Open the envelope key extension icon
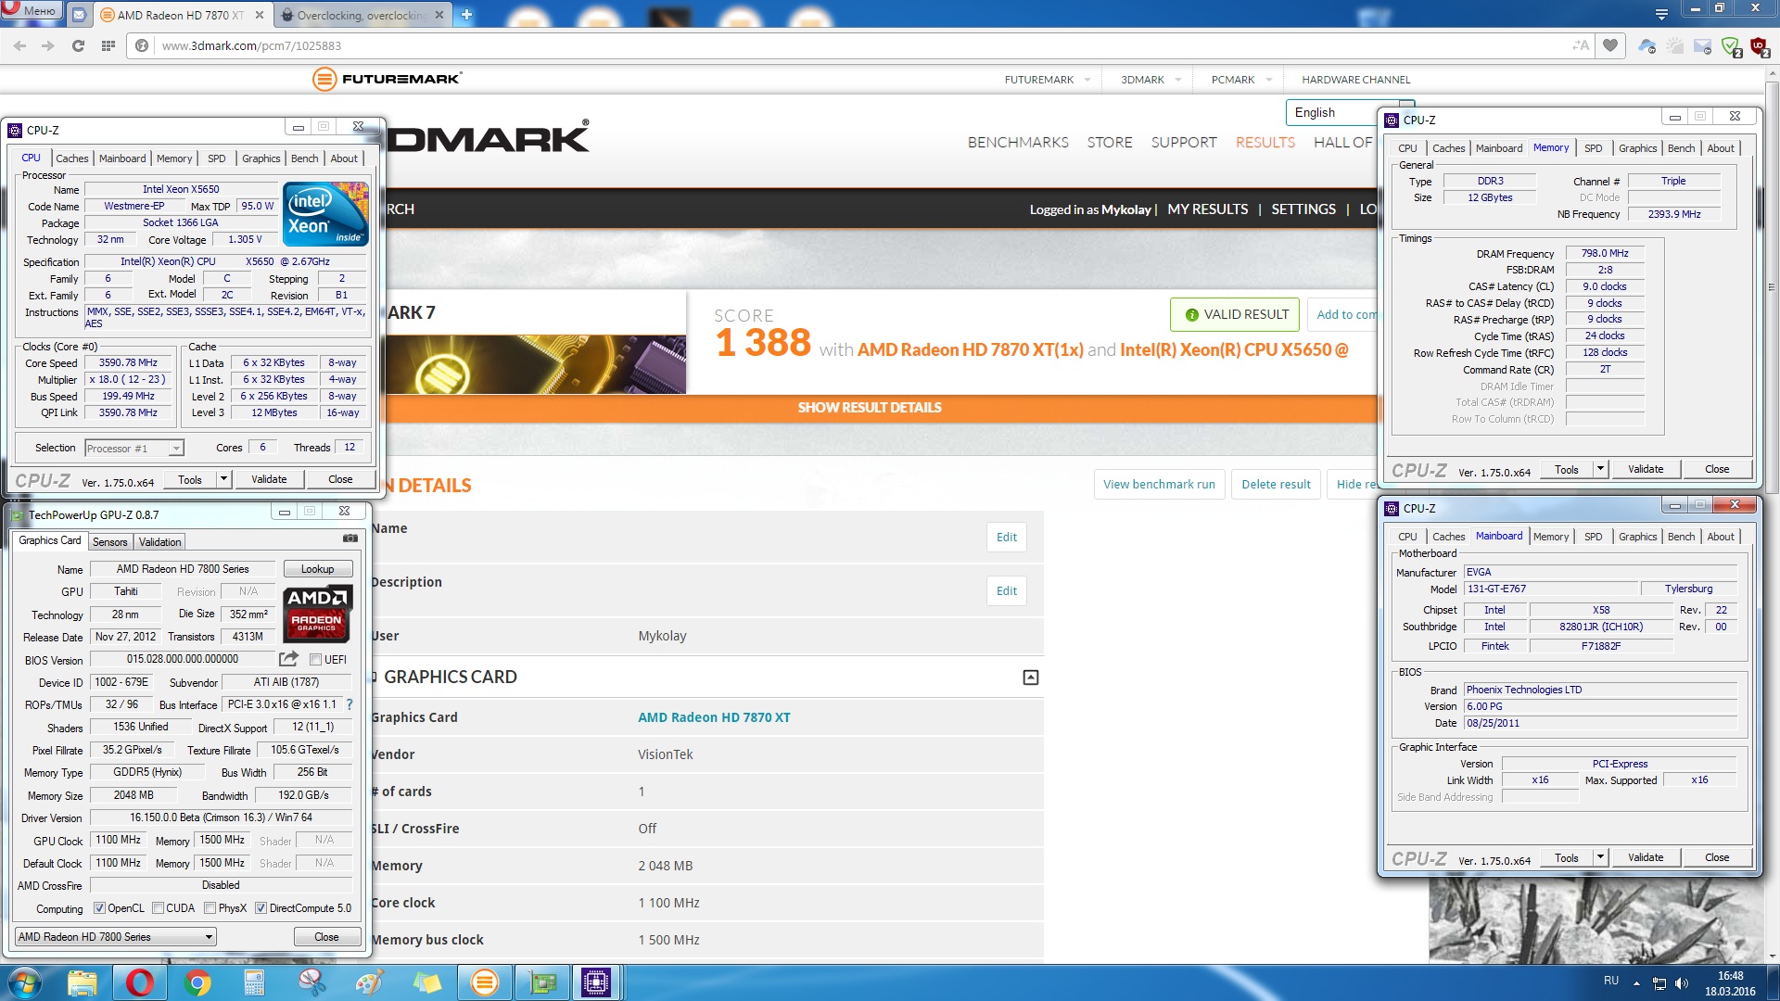Image resolution: width=1780 pixels, height=1001 pixels. point(1702,45)
